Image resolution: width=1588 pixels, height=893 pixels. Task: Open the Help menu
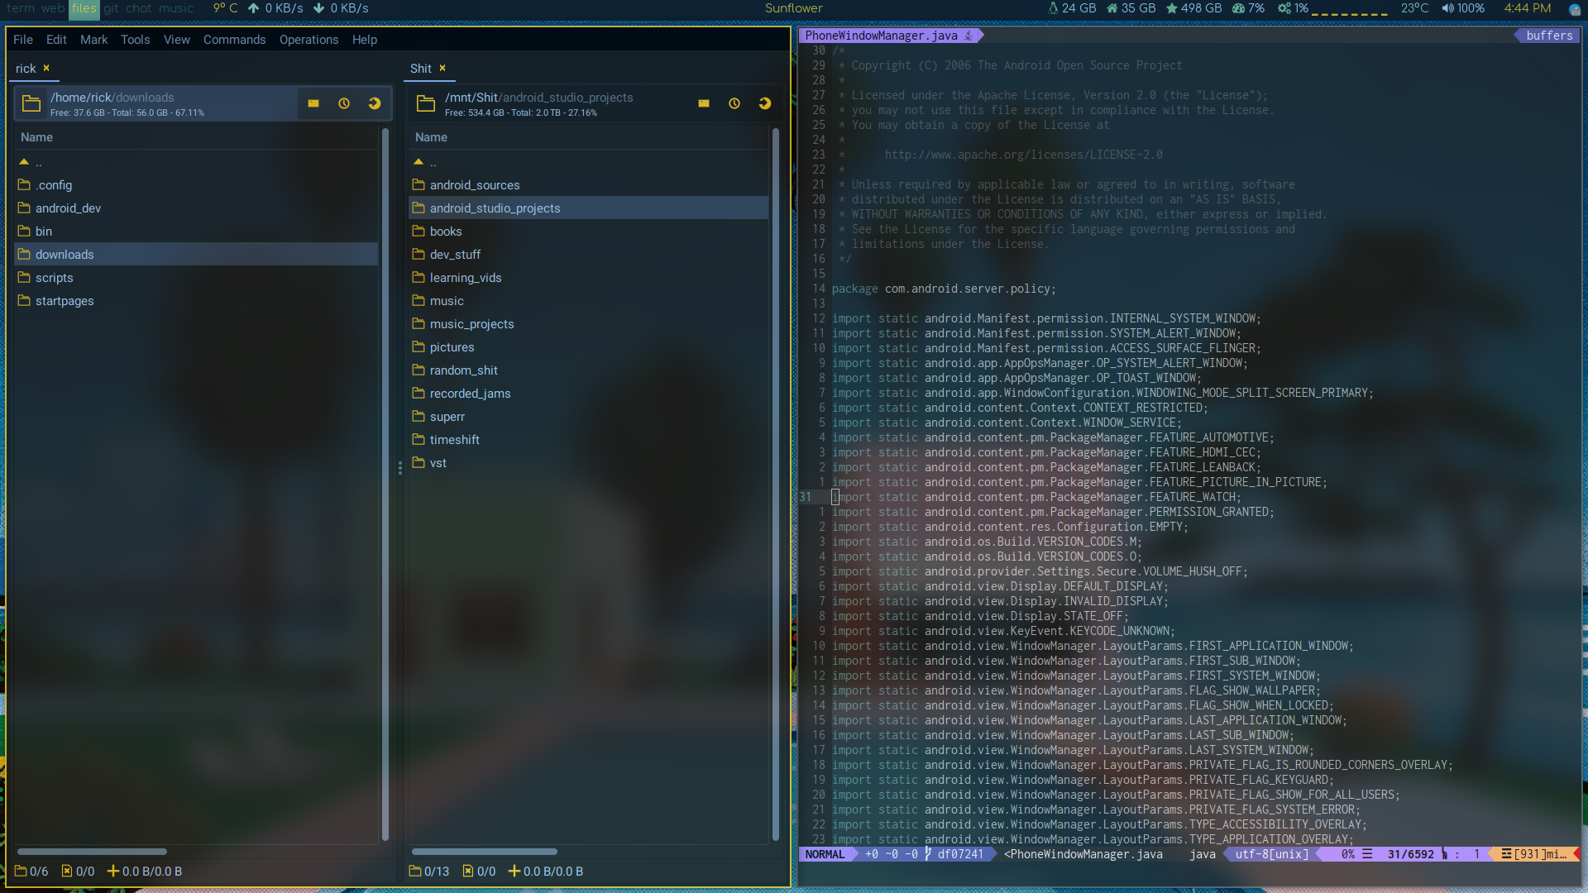364,40
